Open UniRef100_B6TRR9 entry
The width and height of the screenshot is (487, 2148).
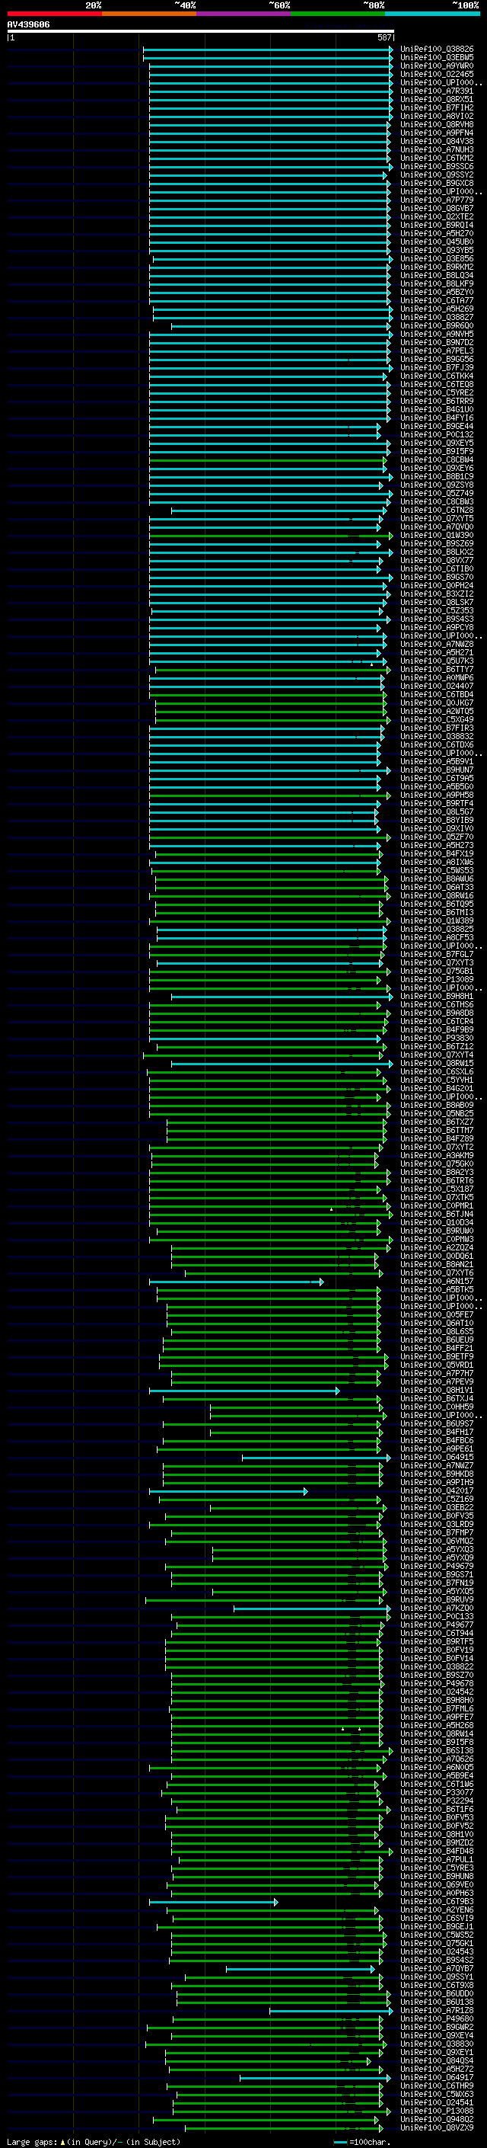click(437, 401)
